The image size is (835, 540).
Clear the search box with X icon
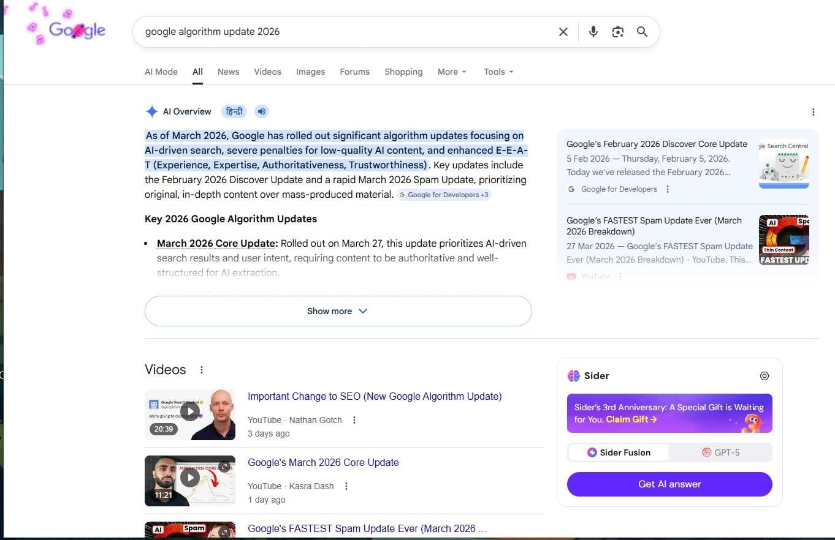point(563,32)
